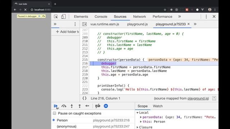
Task: Bookmark this page star icon
Action: point(165,10)
